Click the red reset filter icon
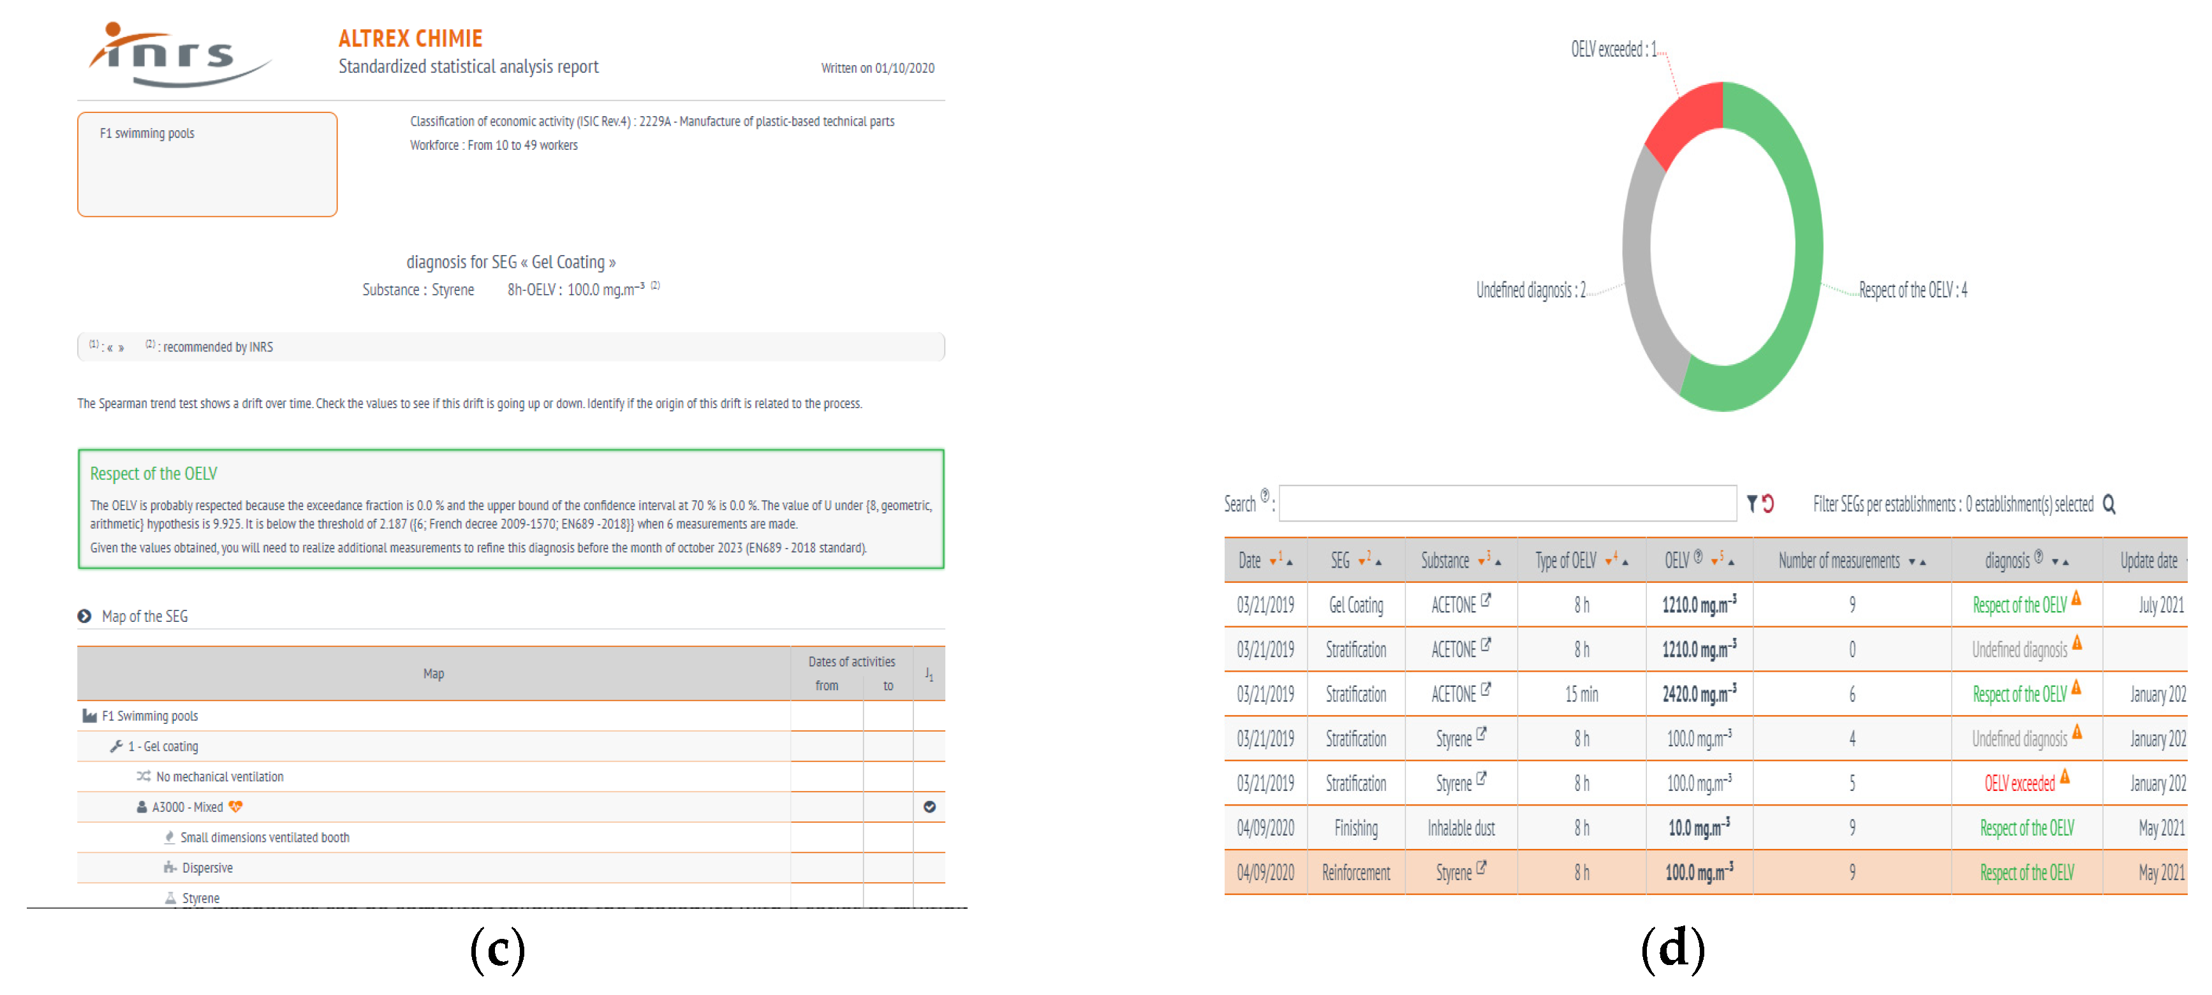 coord(1768,503)
